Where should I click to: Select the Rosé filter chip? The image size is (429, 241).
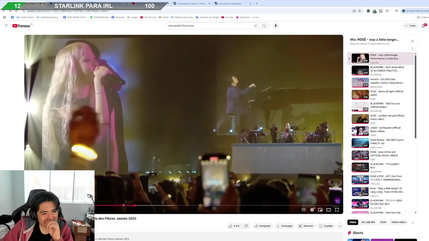(x=383, y=222)
